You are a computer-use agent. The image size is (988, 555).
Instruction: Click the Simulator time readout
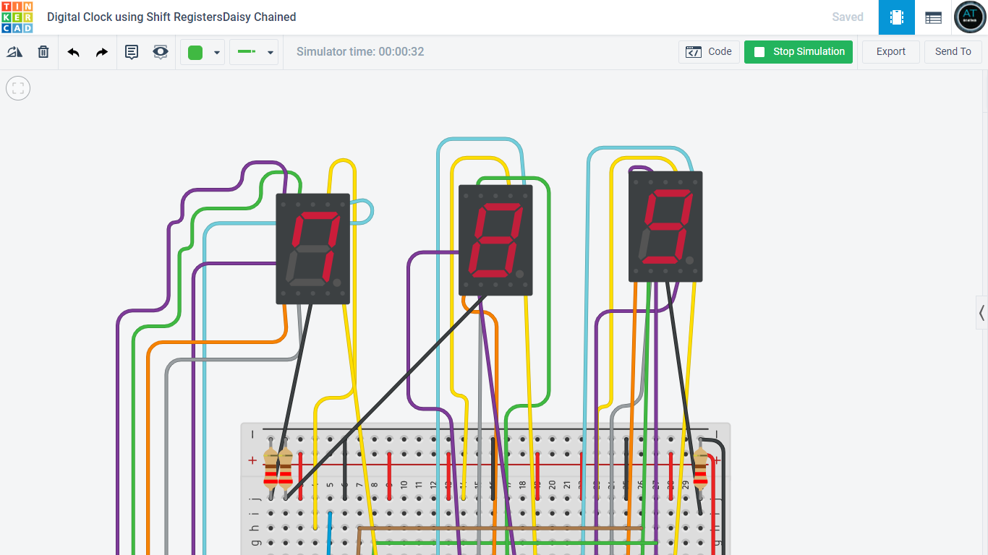click(x=360, y=52)
